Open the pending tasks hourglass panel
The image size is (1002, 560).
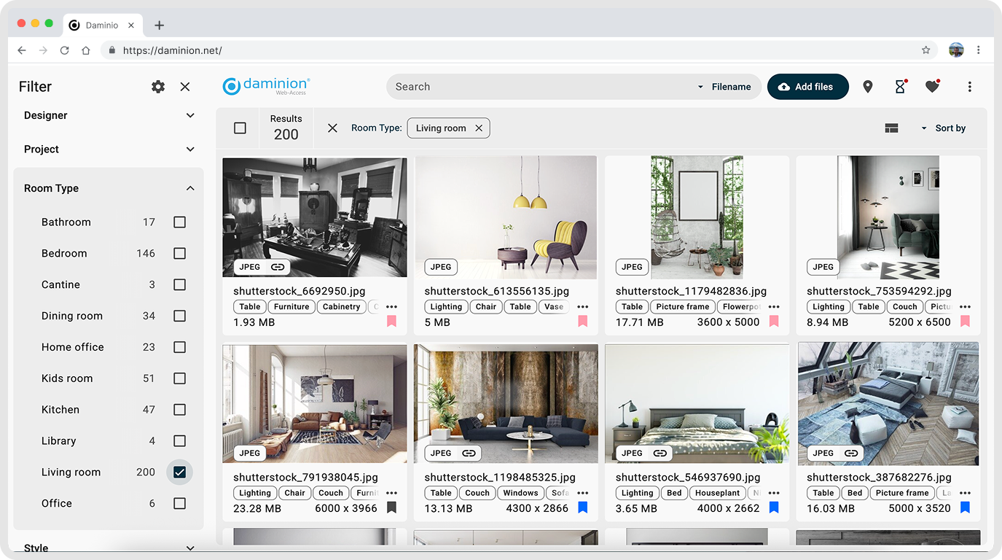[x=899, y=86]
